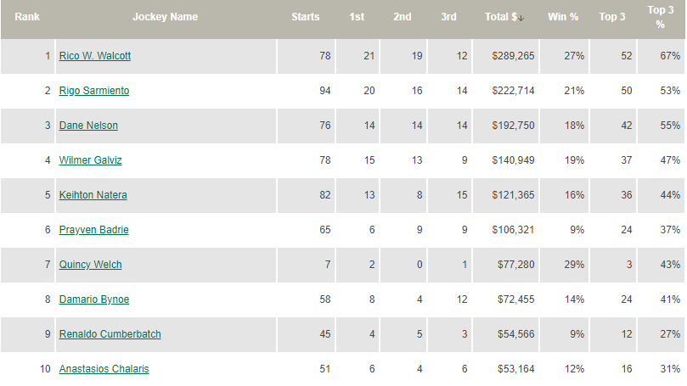Screen dimensions: 687x386
Task: Sort by the 3rd place column
Action: (x=449, y=16)
